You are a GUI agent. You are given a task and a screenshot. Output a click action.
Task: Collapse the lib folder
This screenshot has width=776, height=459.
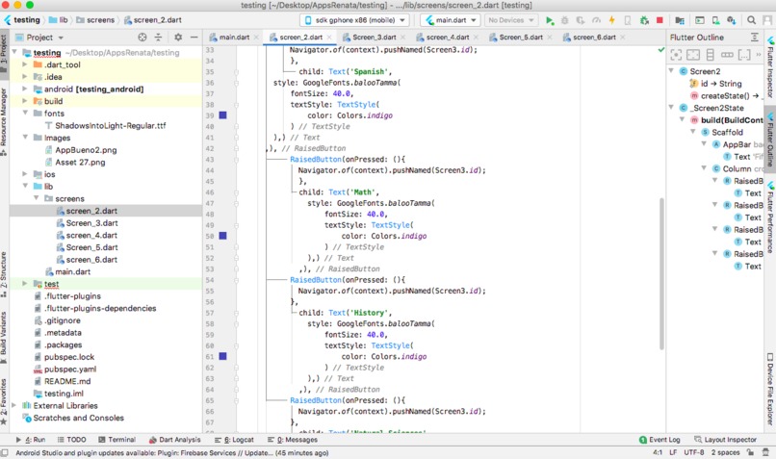coord(25,186)
